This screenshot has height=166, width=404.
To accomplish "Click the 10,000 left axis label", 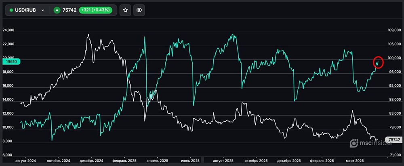I will [8, 127].
